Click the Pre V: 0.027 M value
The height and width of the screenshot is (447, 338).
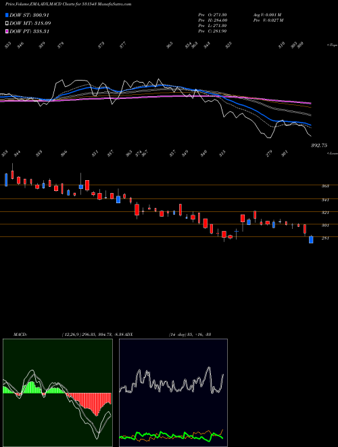[268, 20]
